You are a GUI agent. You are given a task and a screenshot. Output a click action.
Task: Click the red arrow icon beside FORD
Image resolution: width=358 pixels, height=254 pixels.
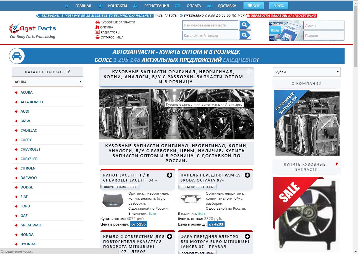[16, 206]
